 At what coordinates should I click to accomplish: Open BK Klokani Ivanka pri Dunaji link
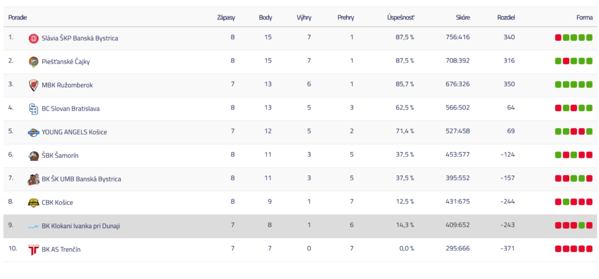81,226
